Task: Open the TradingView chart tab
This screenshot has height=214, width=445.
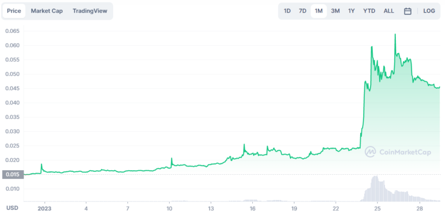Action: [x=90, y=11]
